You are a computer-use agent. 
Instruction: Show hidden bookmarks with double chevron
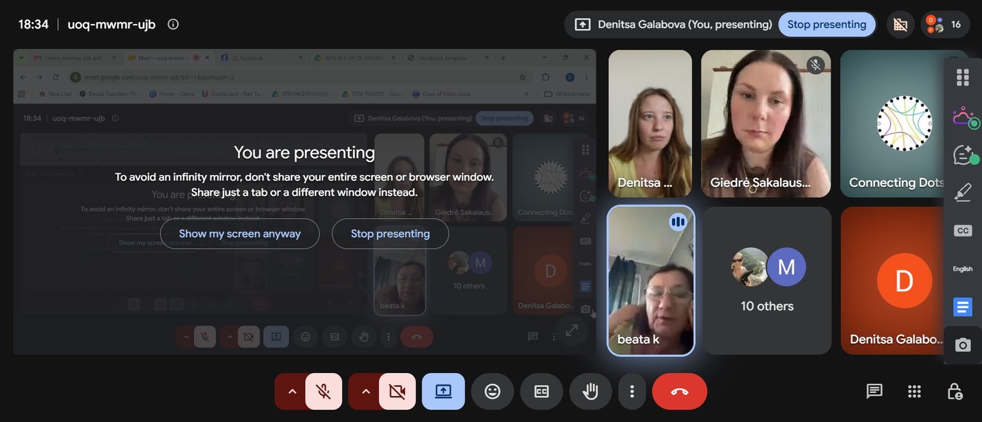pyautogui.click(x=526, y=94)
